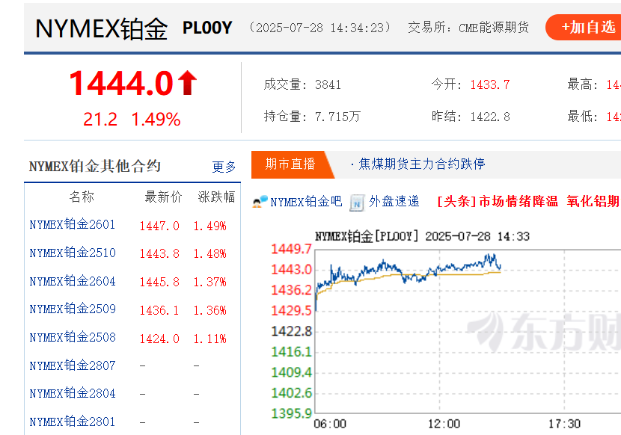Click 持仓量 value 7.715万
The width and height of the screenshot is (621, 435).
pos(337,117)
